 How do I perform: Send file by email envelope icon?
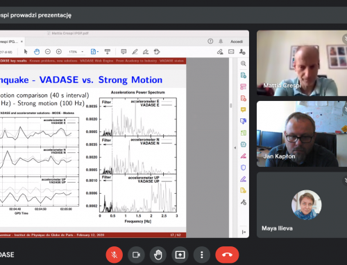pos(231,52)
